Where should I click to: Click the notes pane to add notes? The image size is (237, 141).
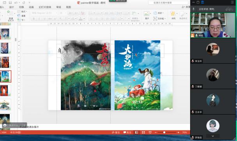coord(106,127)
